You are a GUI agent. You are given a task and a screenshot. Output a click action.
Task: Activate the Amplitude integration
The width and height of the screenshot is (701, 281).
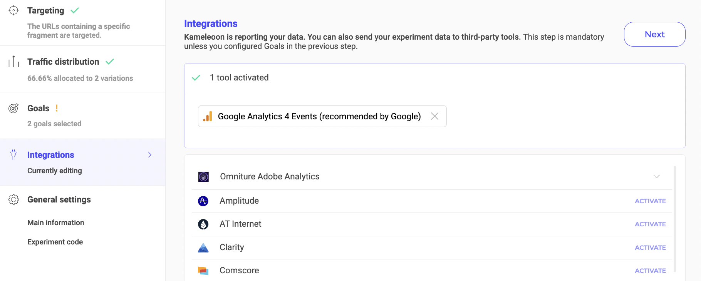[650, 201]
